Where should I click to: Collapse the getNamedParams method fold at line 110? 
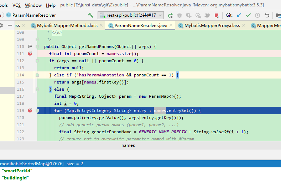click(x=37, y=47)
